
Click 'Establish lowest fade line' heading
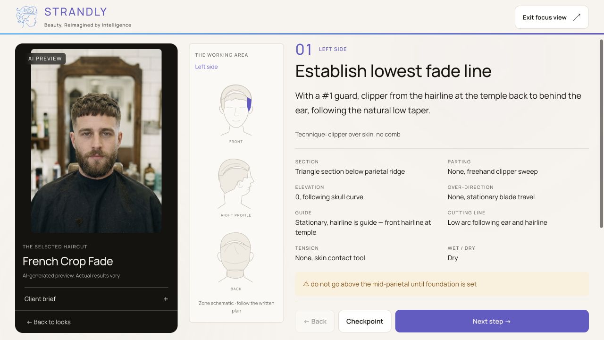coord(393,71)
